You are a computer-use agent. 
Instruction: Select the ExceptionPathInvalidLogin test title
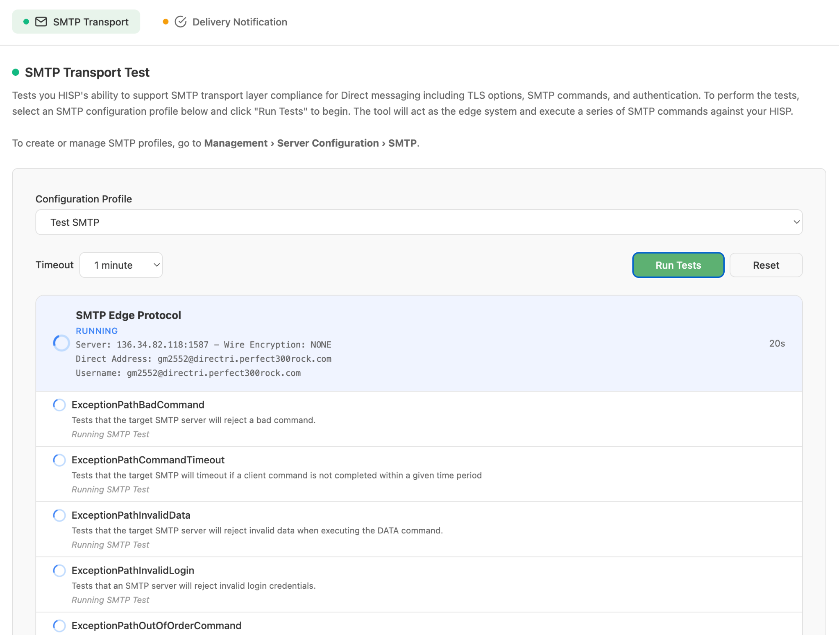[x=133, y=570]
